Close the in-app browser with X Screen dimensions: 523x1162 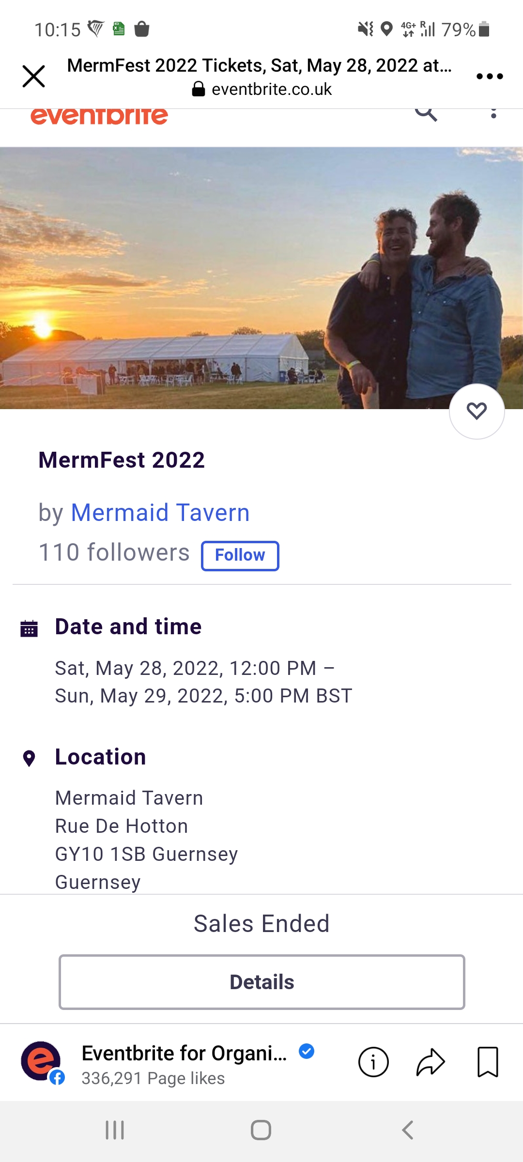point(34,76)
